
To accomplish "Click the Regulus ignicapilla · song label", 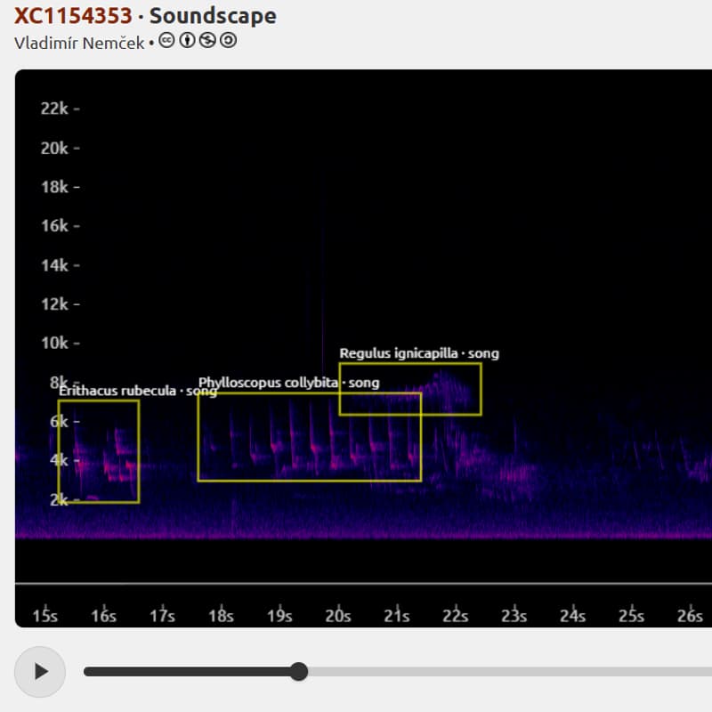I will [x=419, y=353].
